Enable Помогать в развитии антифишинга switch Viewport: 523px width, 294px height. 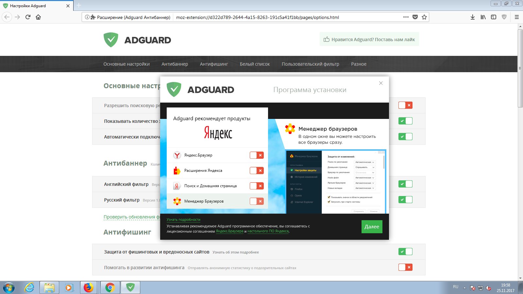pyautogui.click(x=405, y=267)
